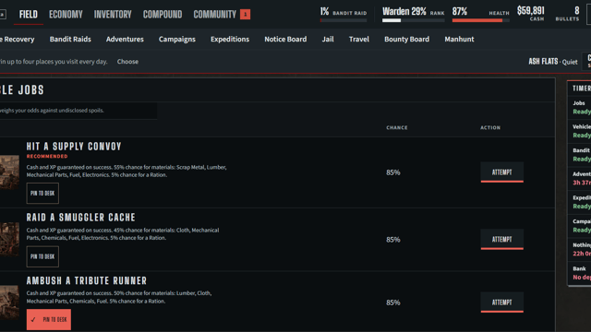Click the Hit a Supply Convoy thumbnail

pos(9,172)
